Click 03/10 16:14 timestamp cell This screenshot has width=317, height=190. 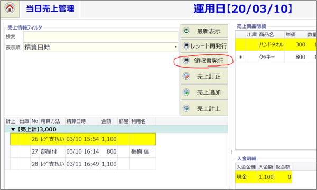82,151
